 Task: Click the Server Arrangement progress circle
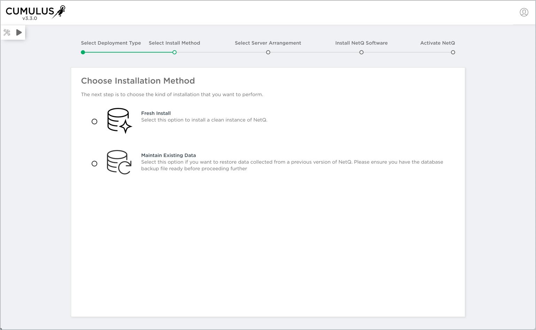tap(268, 53)
